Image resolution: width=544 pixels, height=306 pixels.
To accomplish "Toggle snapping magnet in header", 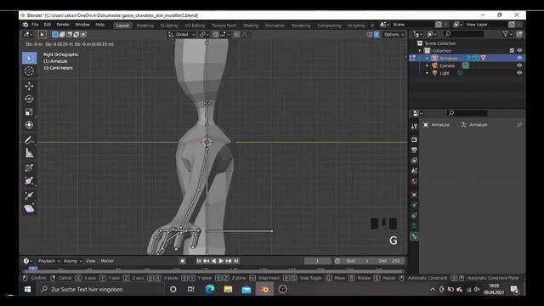I will point(216,34).
